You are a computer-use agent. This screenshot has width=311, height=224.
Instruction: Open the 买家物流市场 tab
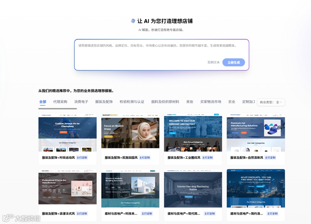211,102
